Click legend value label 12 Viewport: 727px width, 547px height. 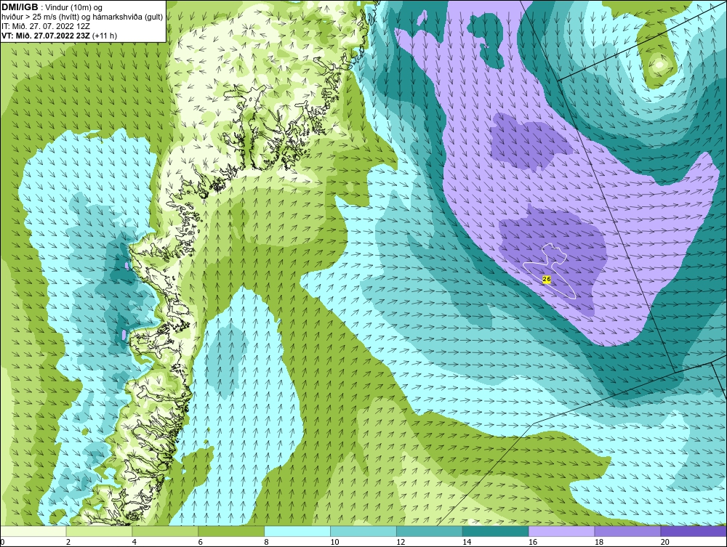tap(401, 542)
